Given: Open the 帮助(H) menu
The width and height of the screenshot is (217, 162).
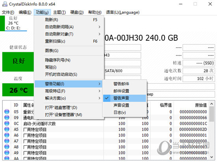Looking at the screenshot, I should (x=95, y=12).
